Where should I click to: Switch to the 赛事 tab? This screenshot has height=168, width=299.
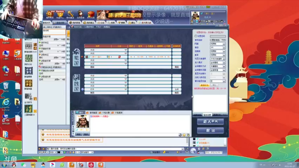(121, 23)
